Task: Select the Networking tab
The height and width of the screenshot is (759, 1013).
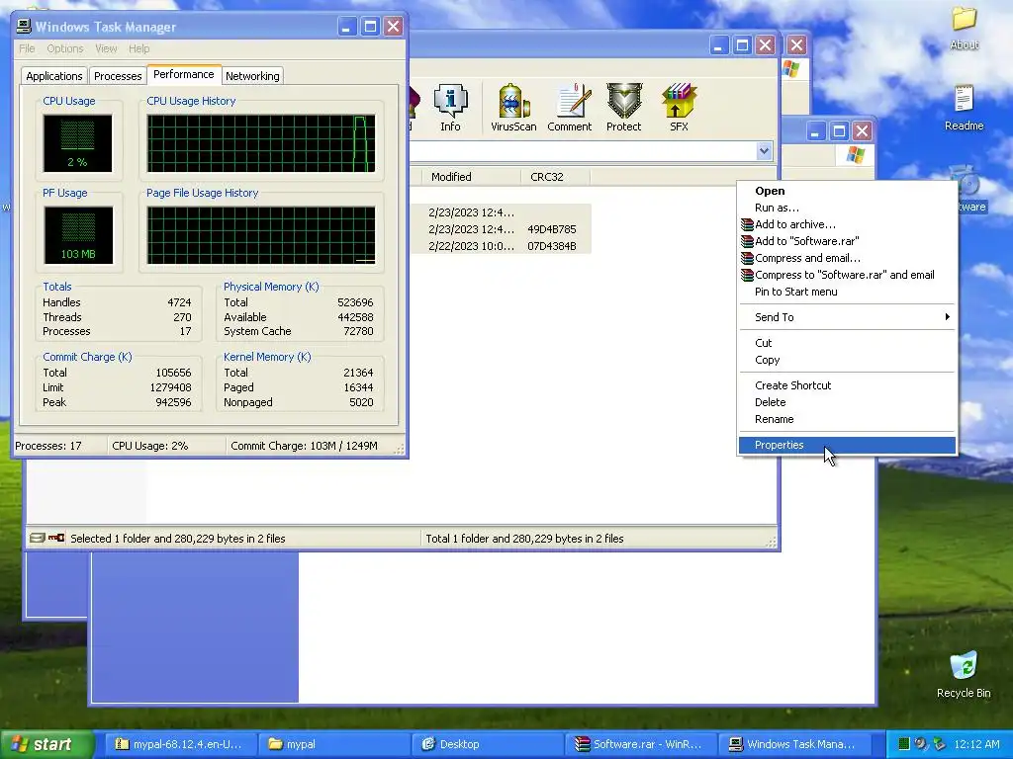Action: [x=252, y=75]
